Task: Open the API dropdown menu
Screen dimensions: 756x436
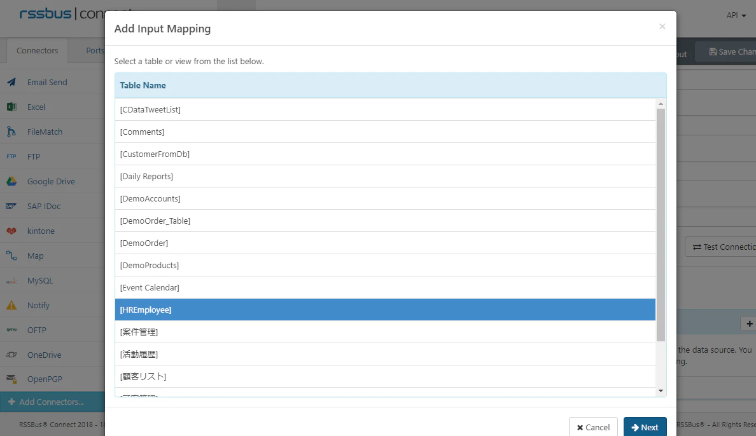Action: [x=736, y=15]
